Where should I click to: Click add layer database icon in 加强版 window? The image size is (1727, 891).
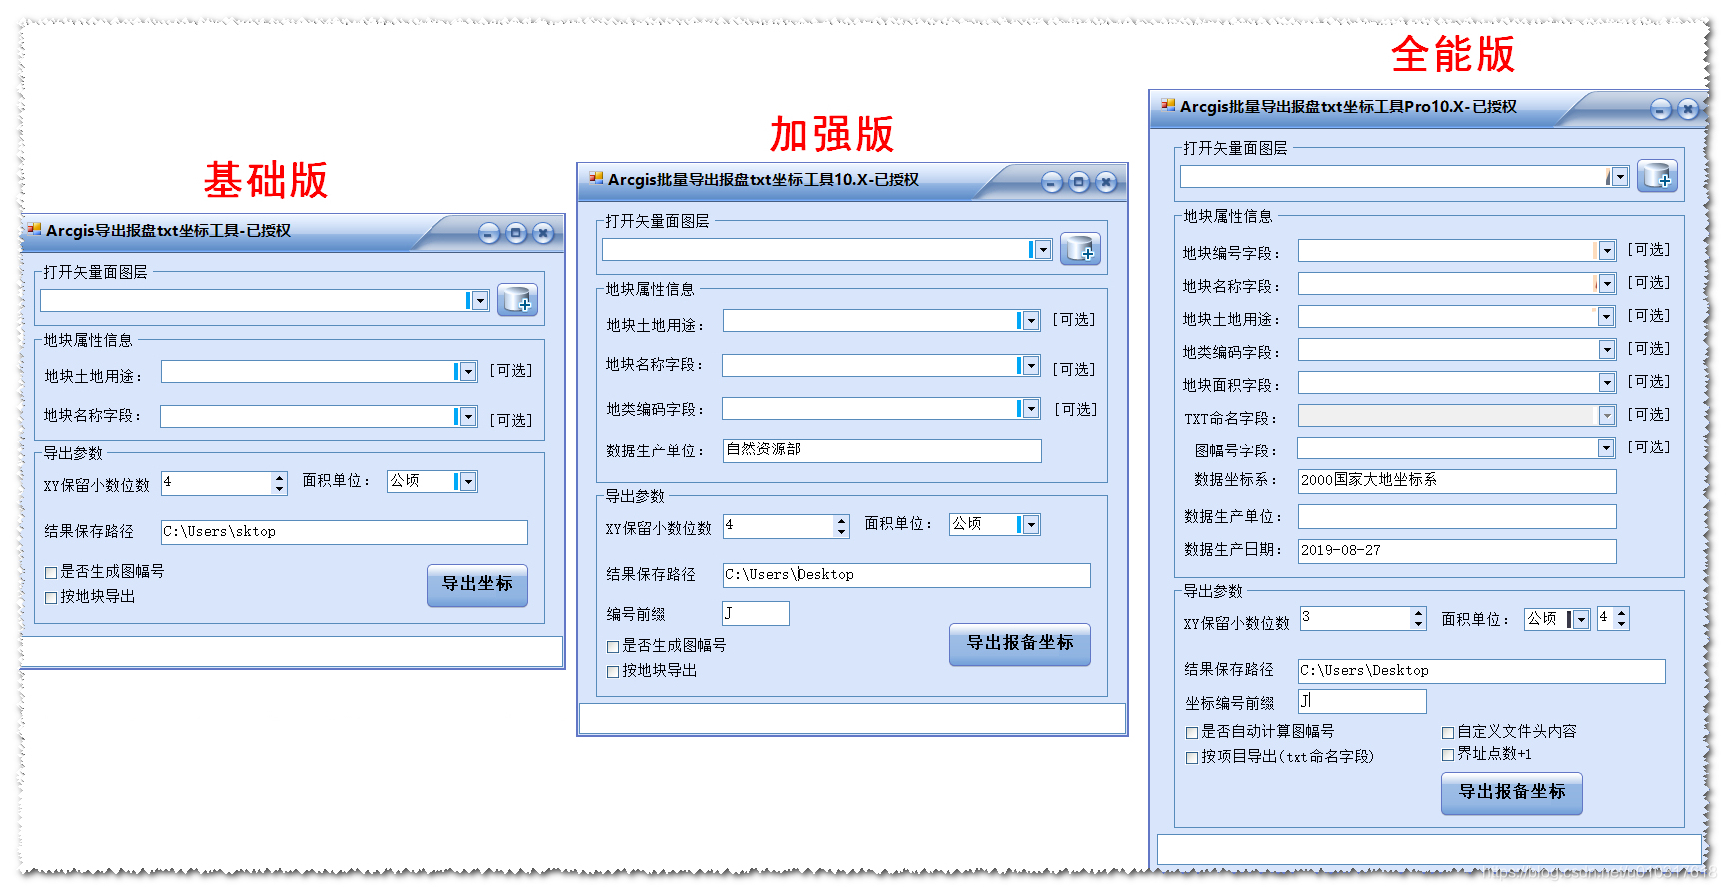pos(1080,249)
